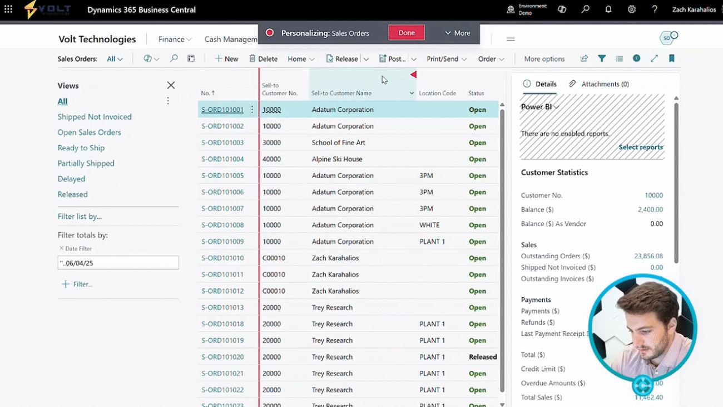This screenshot has width=723, height=407.
Task: Open More options in the action bar
Action: pos(544,59)
